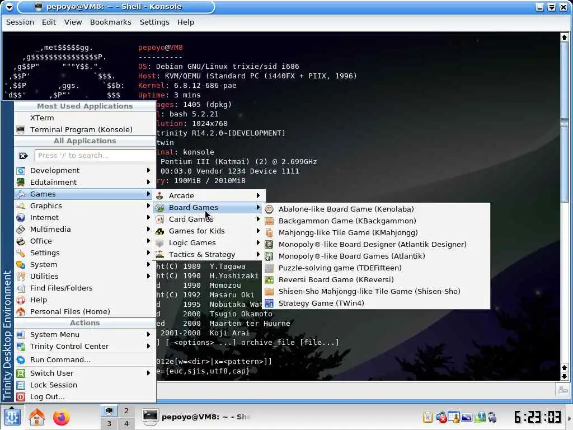Clear the menu search field icon

pyautogui.click(x=24, y=156)
